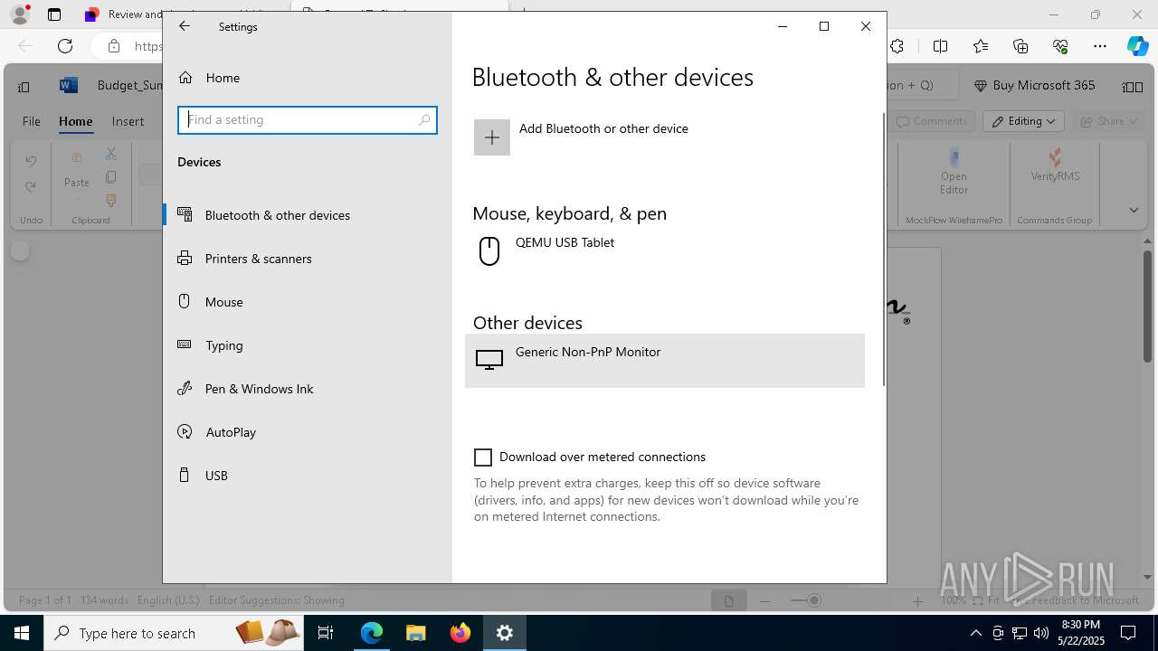This screenshot has height=651, width=1158.
Task: Focus the Find a setting search box
Action: click(x=308, y=119)
